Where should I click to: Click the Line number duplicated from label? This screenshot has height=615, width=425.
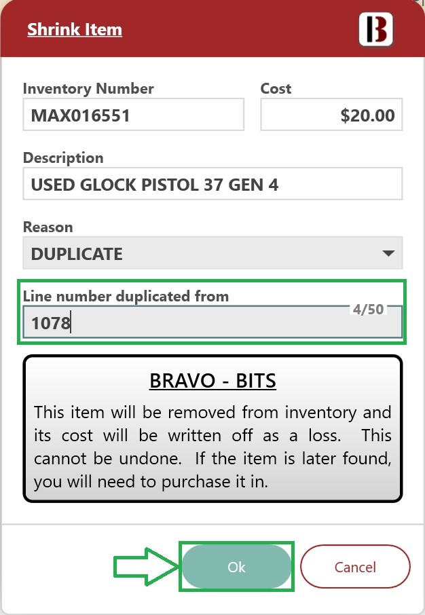coord(126,296)
